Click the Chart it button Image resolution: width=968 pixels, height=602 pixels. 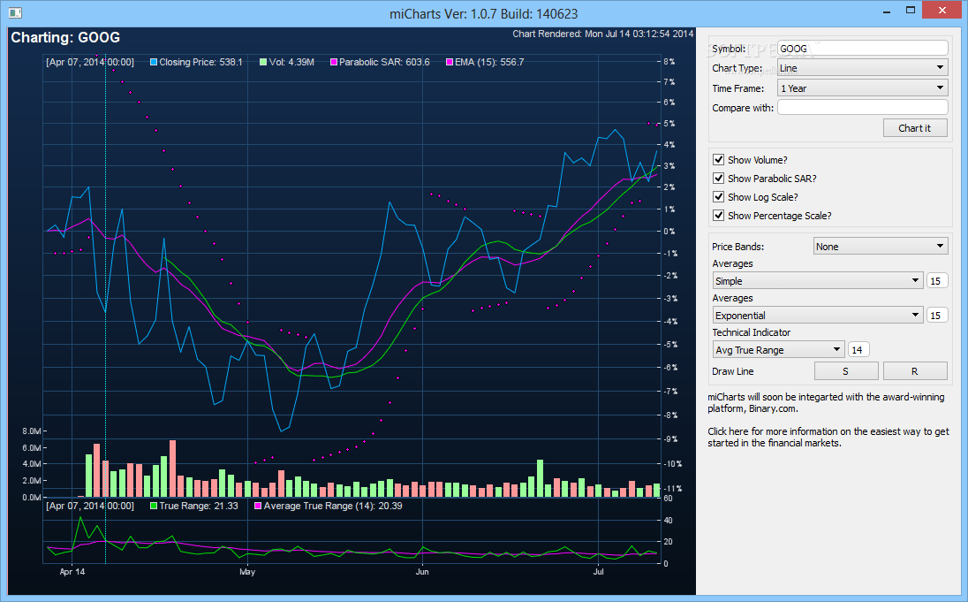click(914, 128)
